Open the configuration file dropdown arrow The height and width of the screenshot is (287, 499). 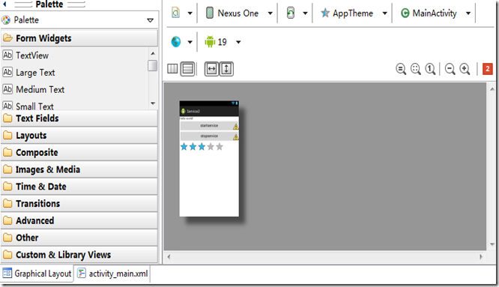tap(190, 13)
